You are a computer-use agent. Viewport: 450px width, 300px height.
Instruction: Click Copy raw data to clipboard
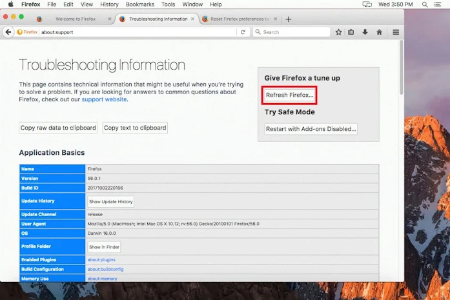pos(58,128)
